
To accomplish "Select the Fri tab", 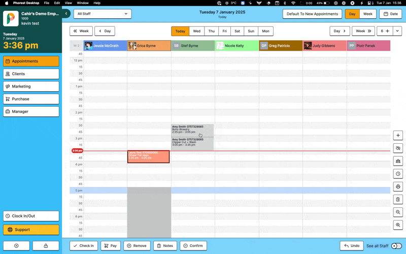I will pyautogui.click(x=224, y=31).
